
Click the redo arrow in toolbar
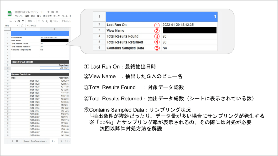click(x=14, y=21)
